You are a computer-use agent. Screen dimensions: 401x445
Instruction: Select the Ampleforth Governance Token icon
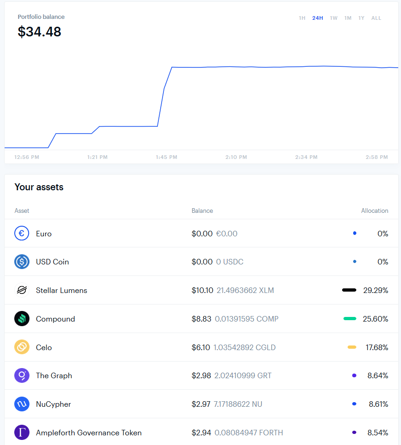pos(22,433)
